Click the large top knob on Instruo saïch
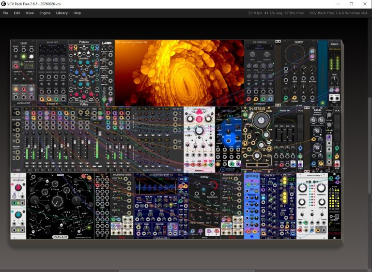This screenshot has height=272, width=372. (x=261, y=120)
